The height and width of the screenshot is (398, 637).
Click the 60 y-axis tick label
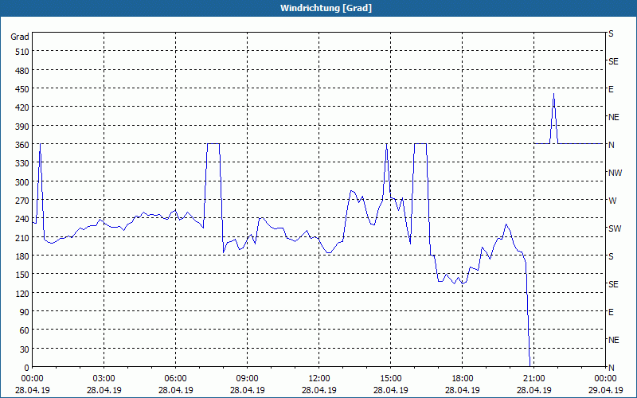tap(25, 330)
